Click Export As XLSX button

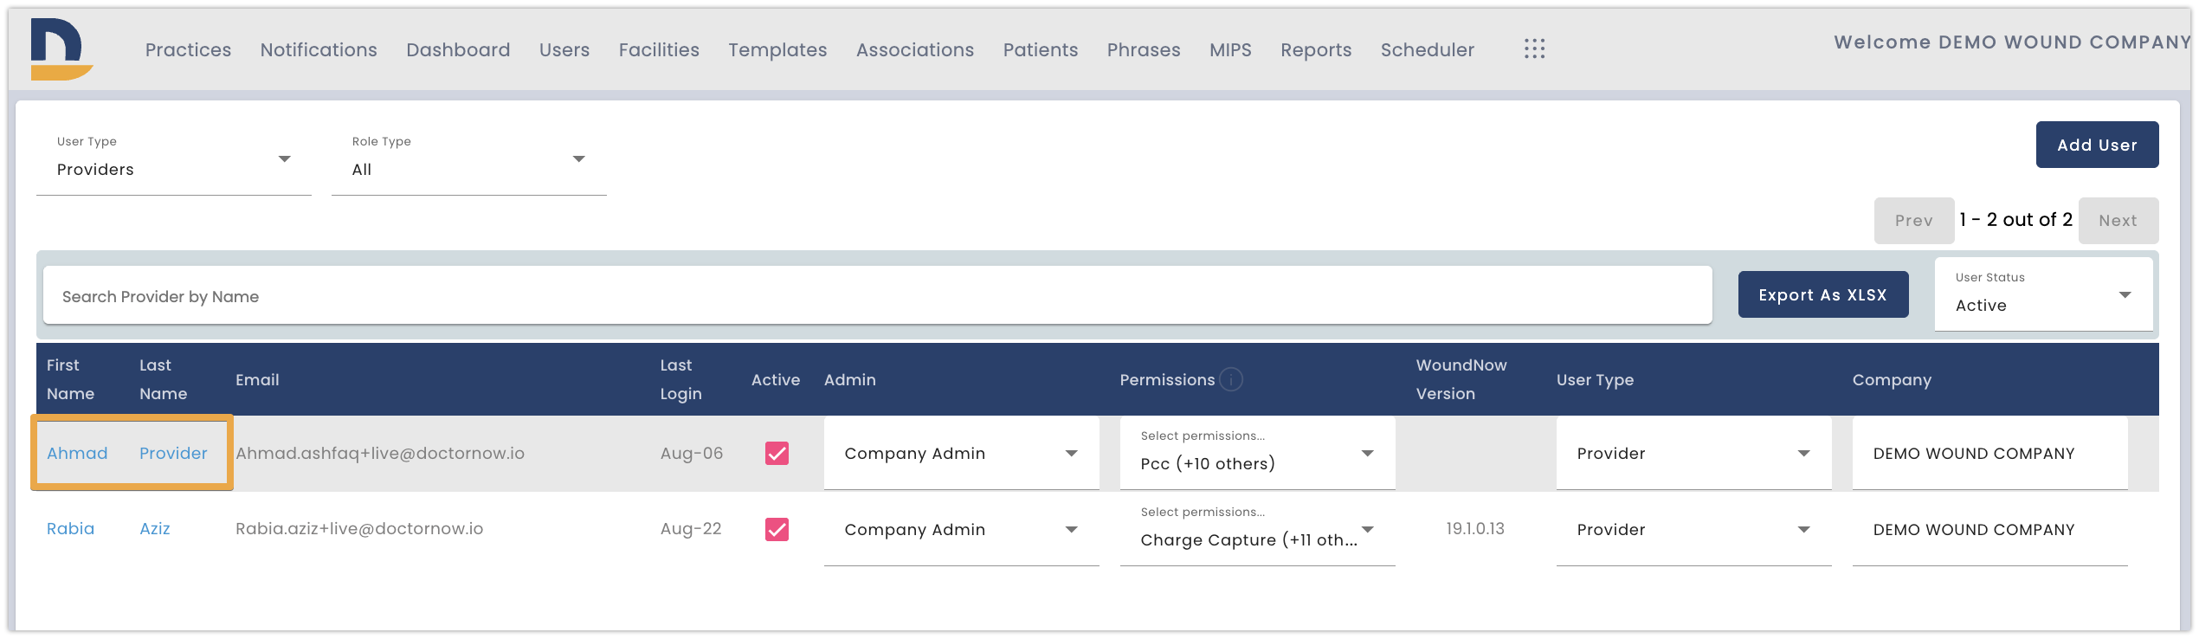pos(1823,294)
